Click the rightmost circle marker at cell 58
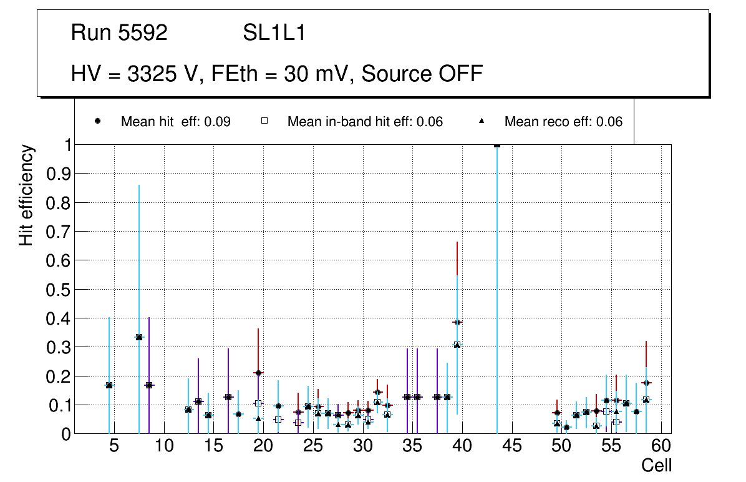 click(646, 383)
